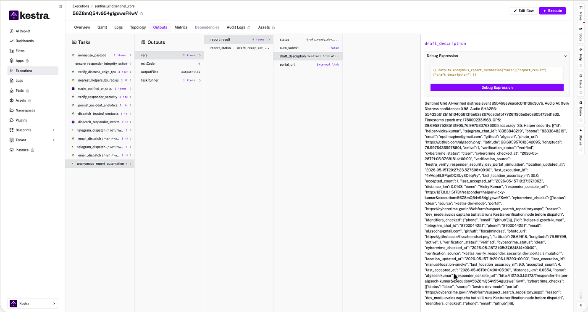588x312 pixels.
Task: Switch to the Overview tab
Action: (x=82, y=27)
